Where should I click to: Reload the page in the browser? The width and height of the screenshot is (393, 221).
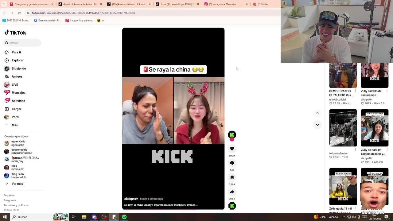[x=19, y=13]
